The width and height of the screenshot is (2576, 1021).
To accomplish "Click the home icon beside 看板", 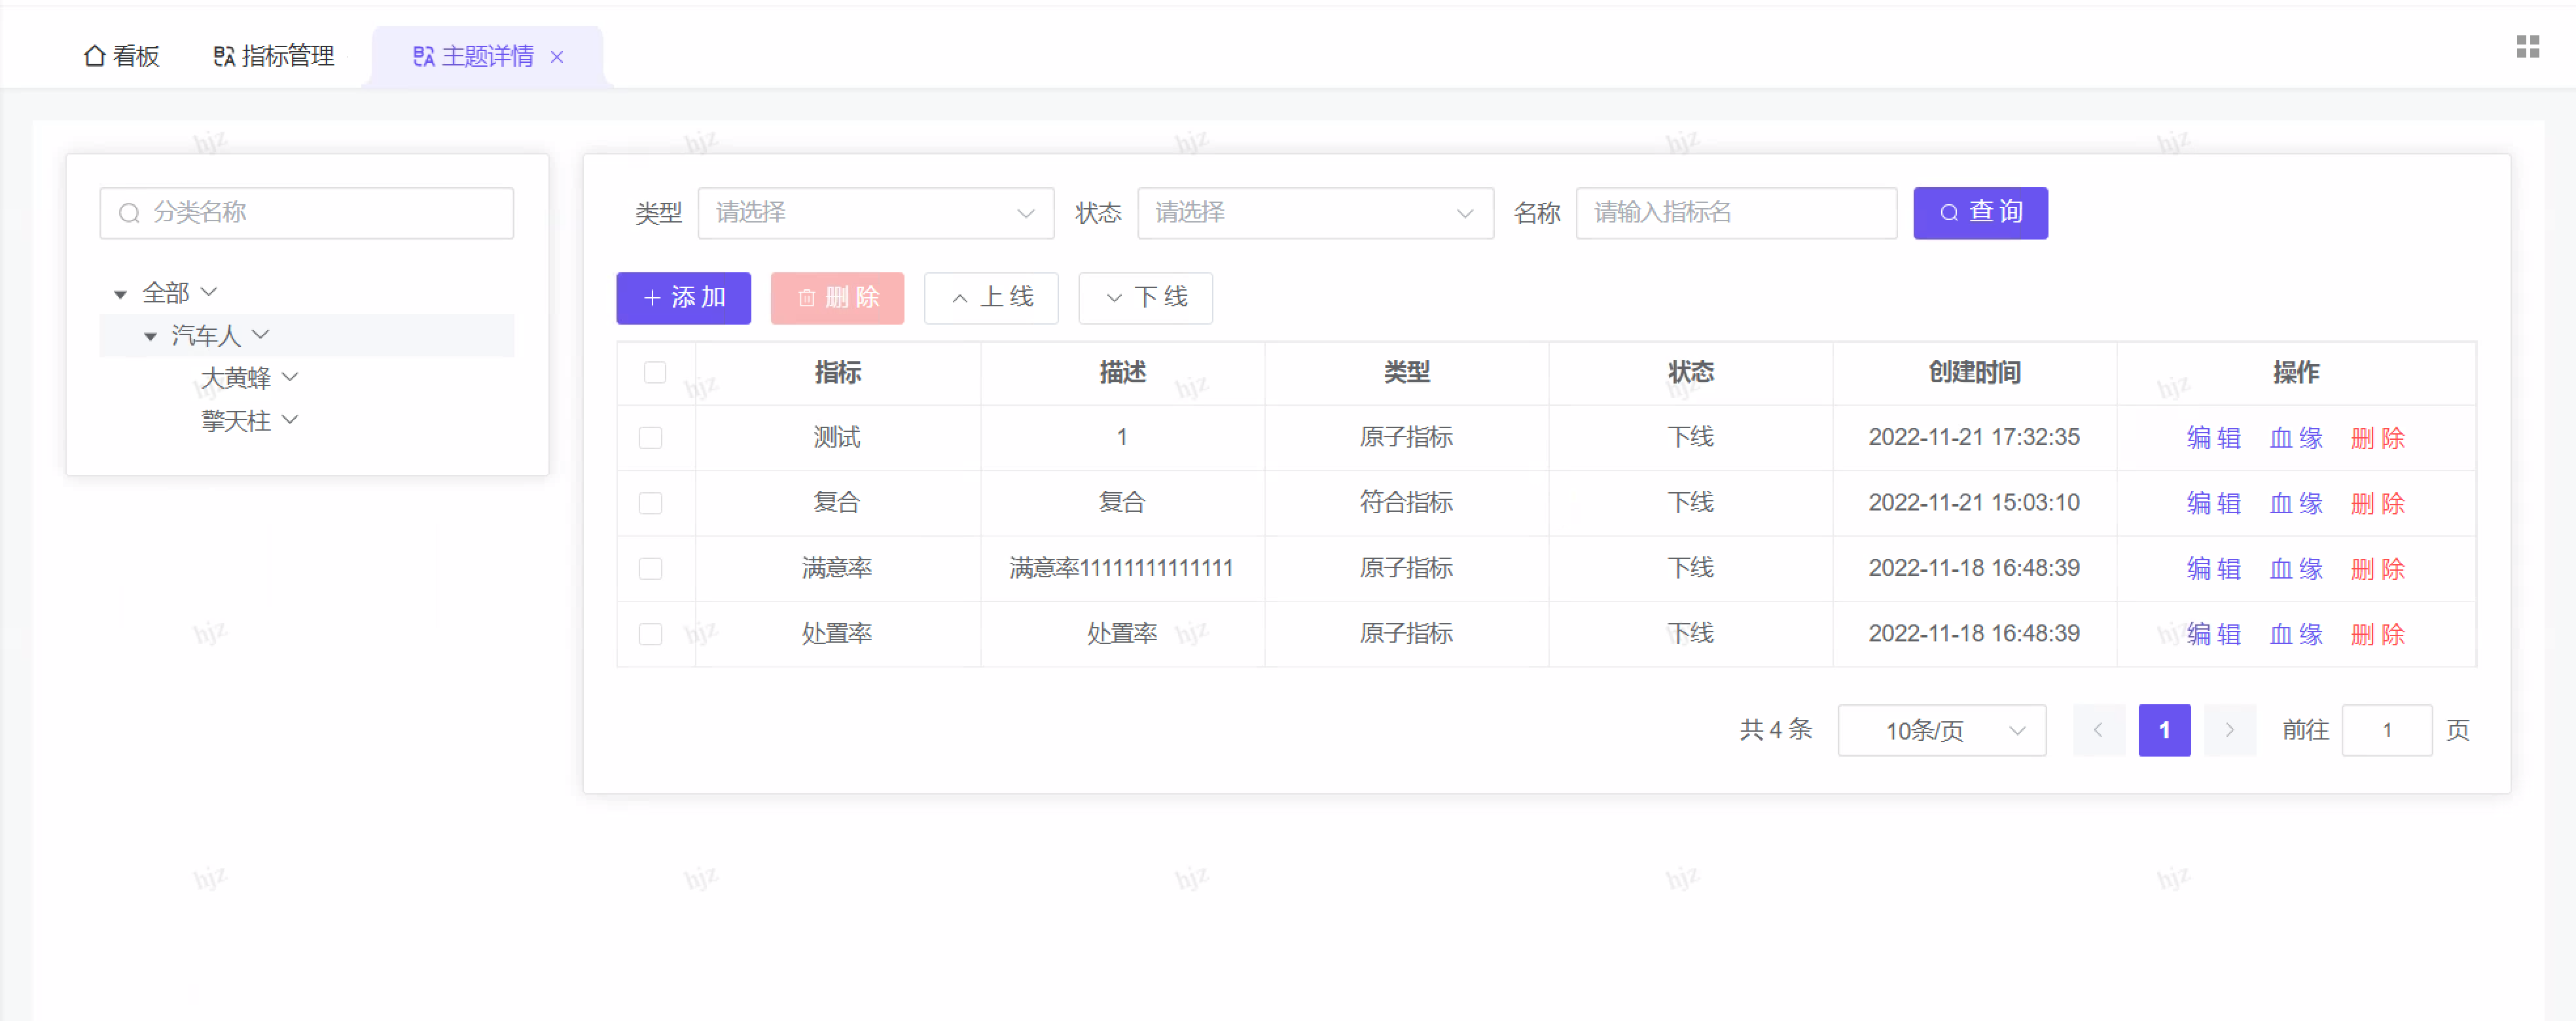I will [94, 56].
